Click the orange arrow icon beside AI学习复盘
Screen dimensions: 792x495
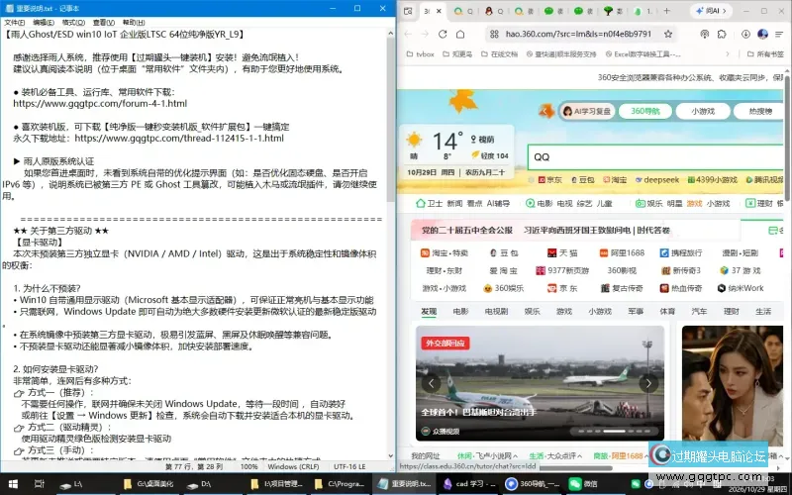546,111
